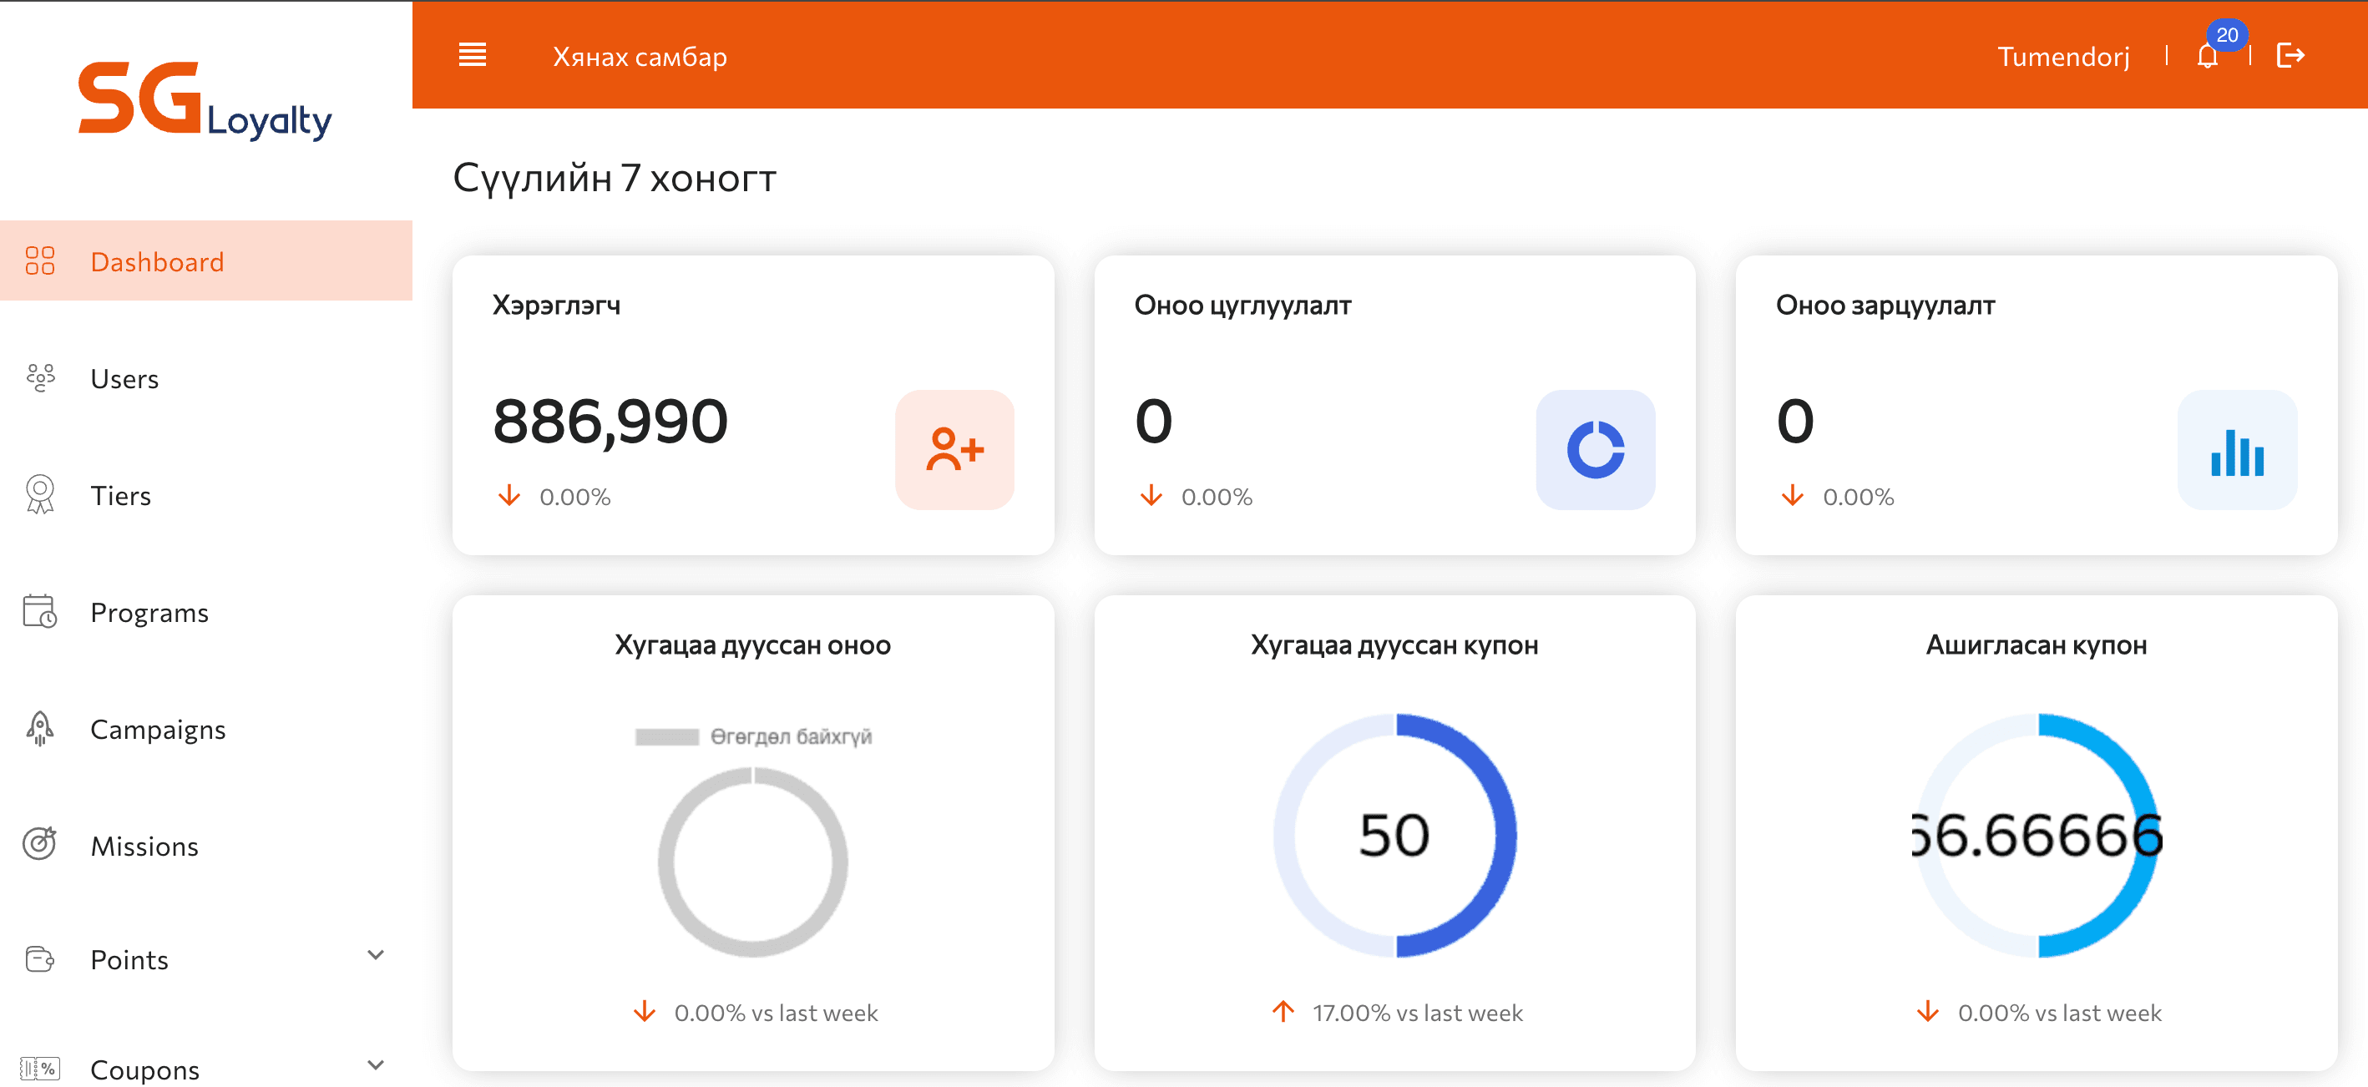Click the Missions target icon
This screenshot has height=1087, width=2368.
pos(39,843)
